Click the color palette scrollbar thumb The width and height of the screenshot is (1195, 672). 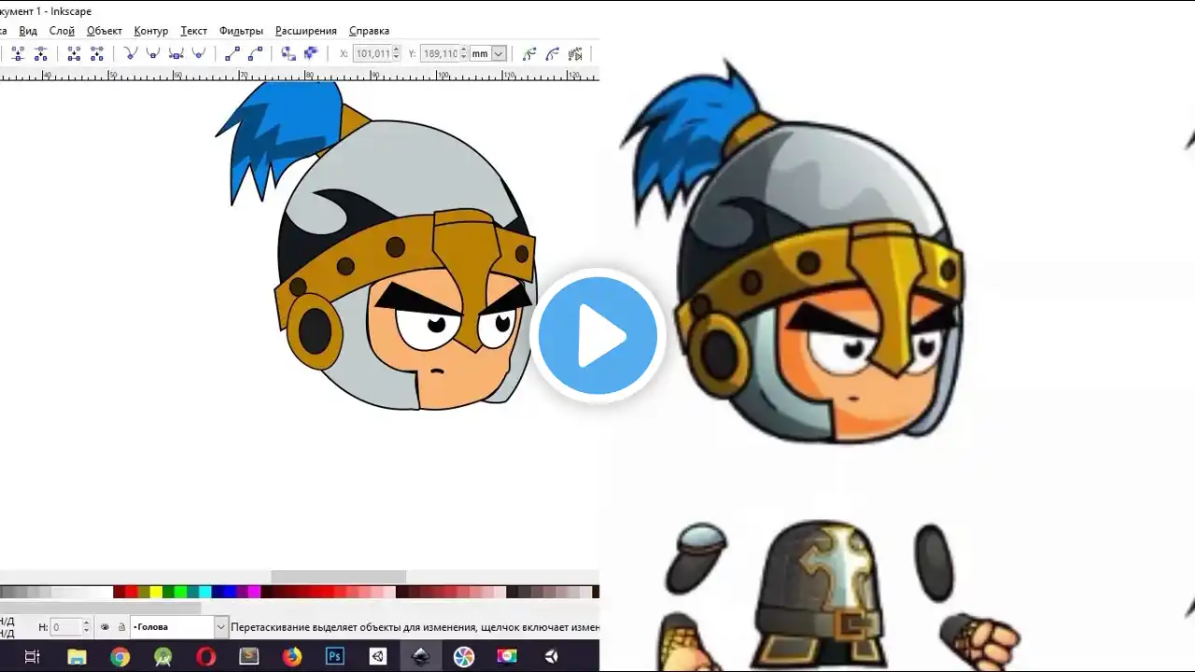coord(100,608)
